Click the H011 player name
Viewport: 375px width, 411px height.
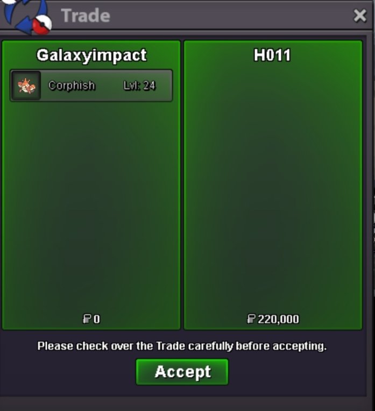tap(272, 55)
